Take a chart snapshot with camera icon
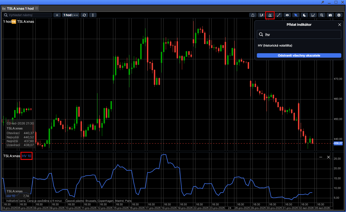Screen dimensions: 346x212 (x=330, y=15)
